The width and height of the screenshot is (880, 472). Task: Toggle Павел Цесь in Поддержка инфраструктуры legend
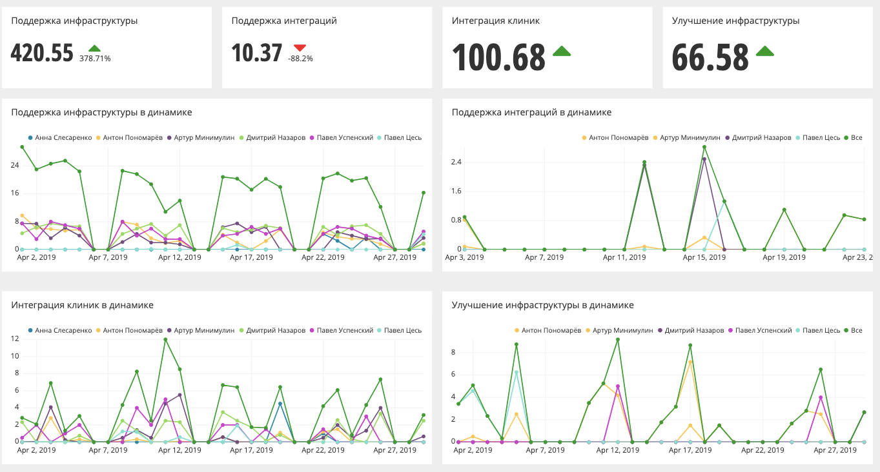point(400,137)
